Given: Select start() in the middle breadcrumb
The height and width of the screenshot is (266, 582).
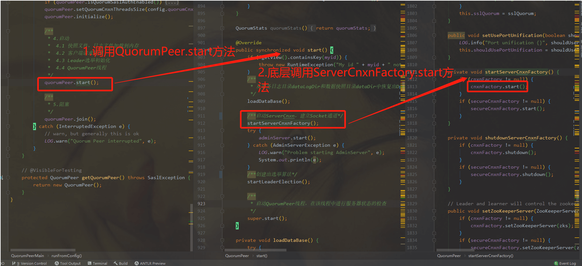Looking at the screenshot, I should pyautogui.click(x=262, y=256).
